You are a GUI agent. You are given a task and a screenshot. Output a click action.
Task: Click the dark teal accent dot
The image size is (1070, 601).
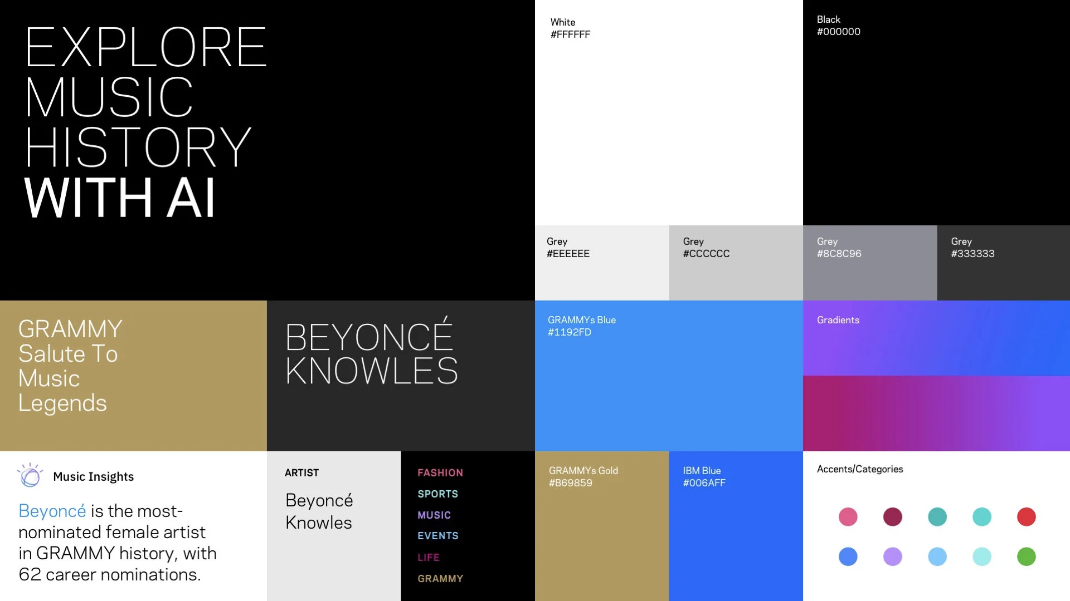tap(937, 516)
